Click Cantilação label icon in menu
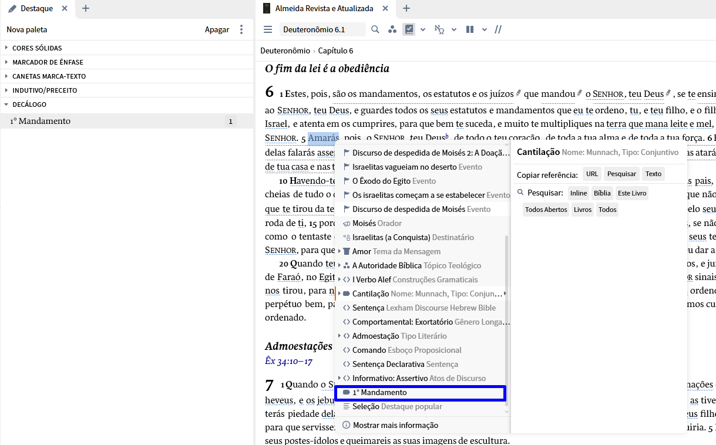 coord(347,294)
